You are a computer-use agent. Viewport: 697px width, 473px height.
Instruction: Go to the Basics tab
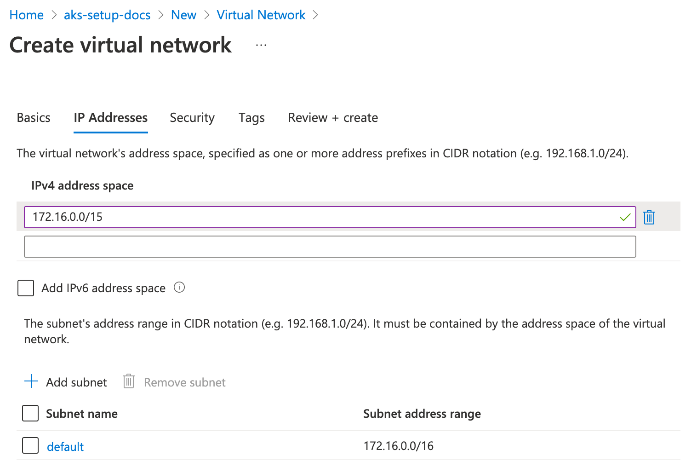(34, 118)
